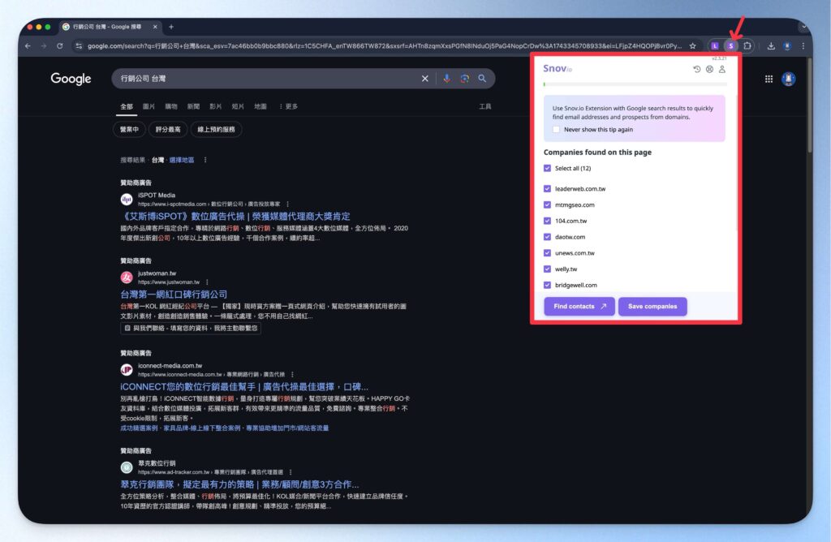Open the iSPOT 數位廣告代操 ad headline
Viewport: 831px width, 542px height.
pos(235,216)
